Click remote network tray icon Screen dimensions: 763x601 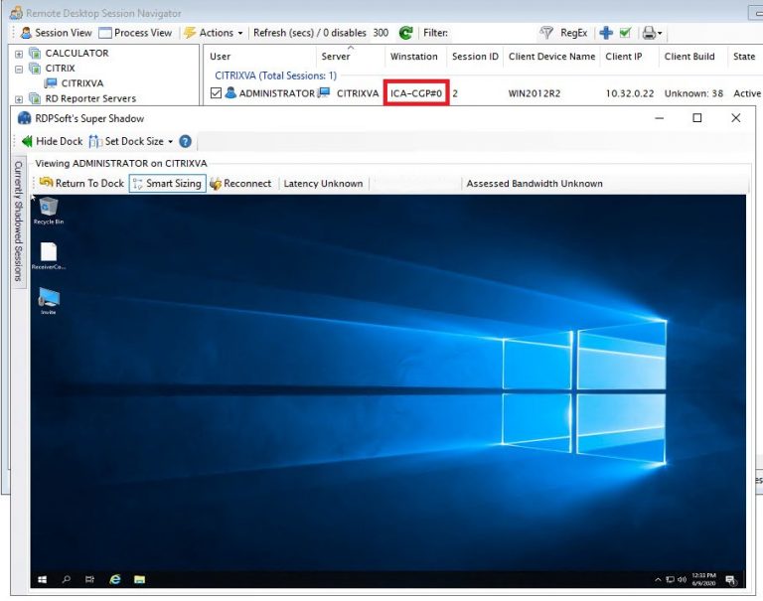670,579
